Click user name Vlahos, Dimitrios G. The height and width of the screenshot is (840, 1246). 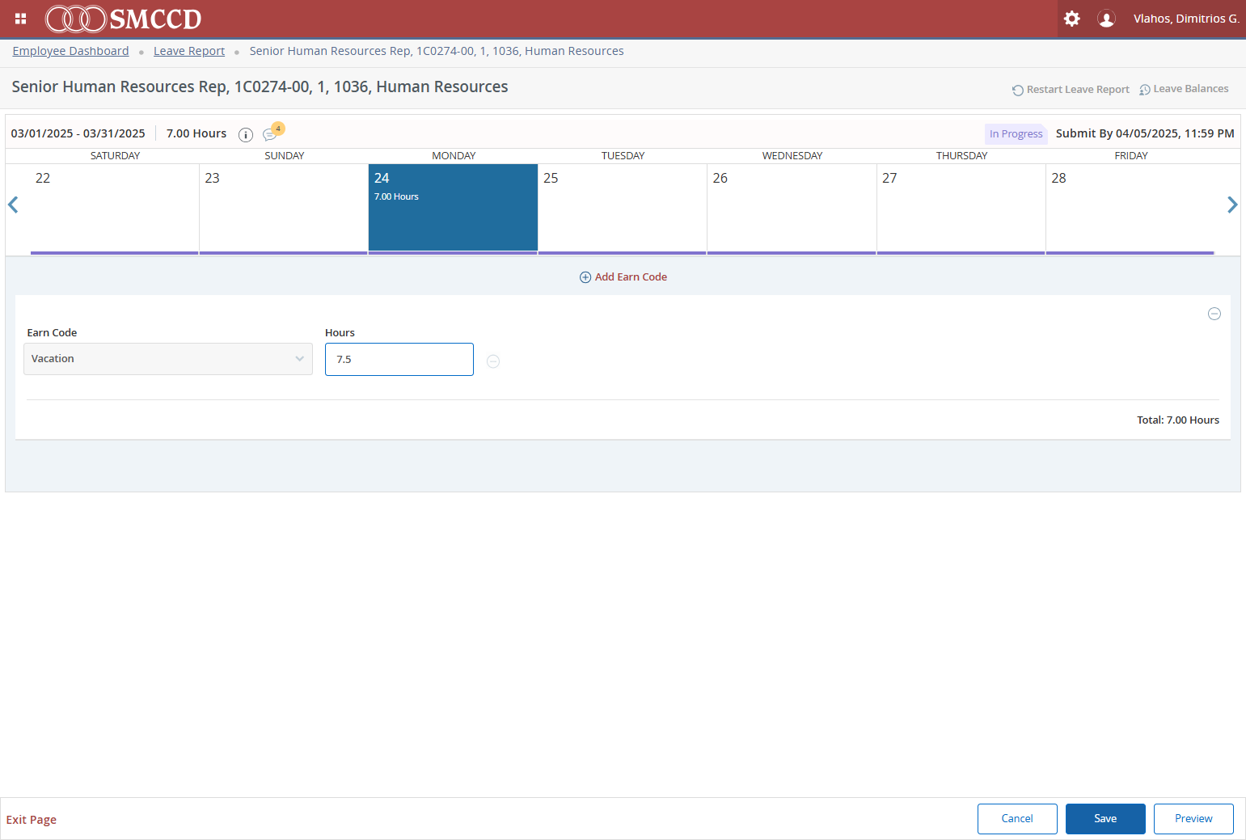pyautogui.click(x=1186, y=19)
